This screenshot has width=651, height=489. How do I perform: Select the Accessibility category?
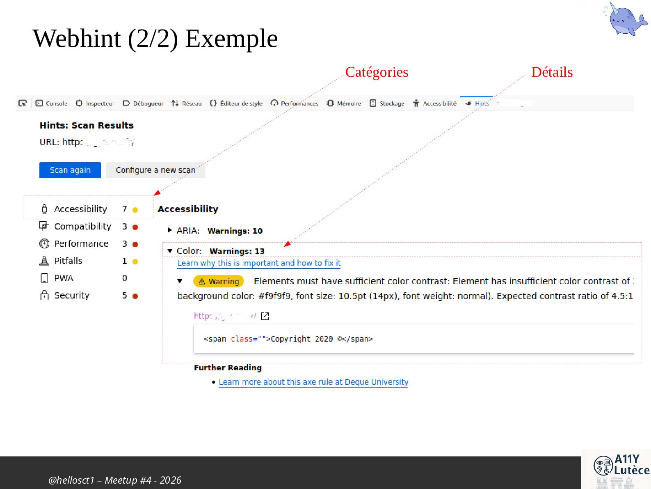89,209
